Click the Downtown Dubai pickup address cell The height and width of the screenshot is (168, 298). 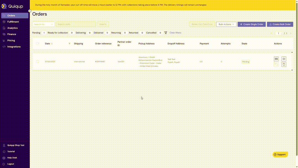pos(150,62)
